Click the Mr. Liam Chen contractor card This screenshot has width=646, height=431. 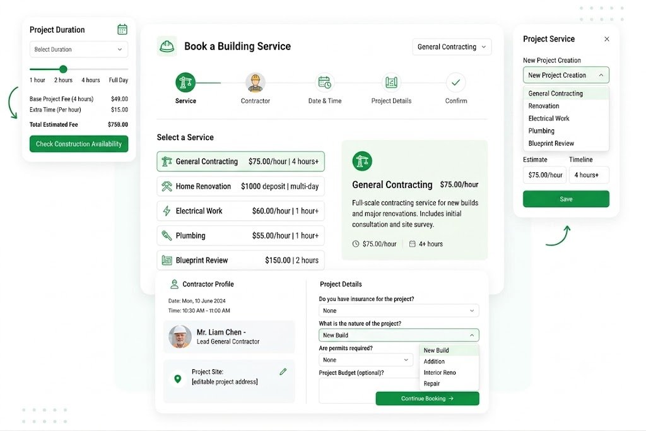229,336
